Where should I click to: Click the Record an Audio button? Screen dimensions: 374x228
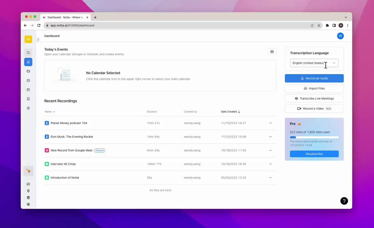click(314, 78)
